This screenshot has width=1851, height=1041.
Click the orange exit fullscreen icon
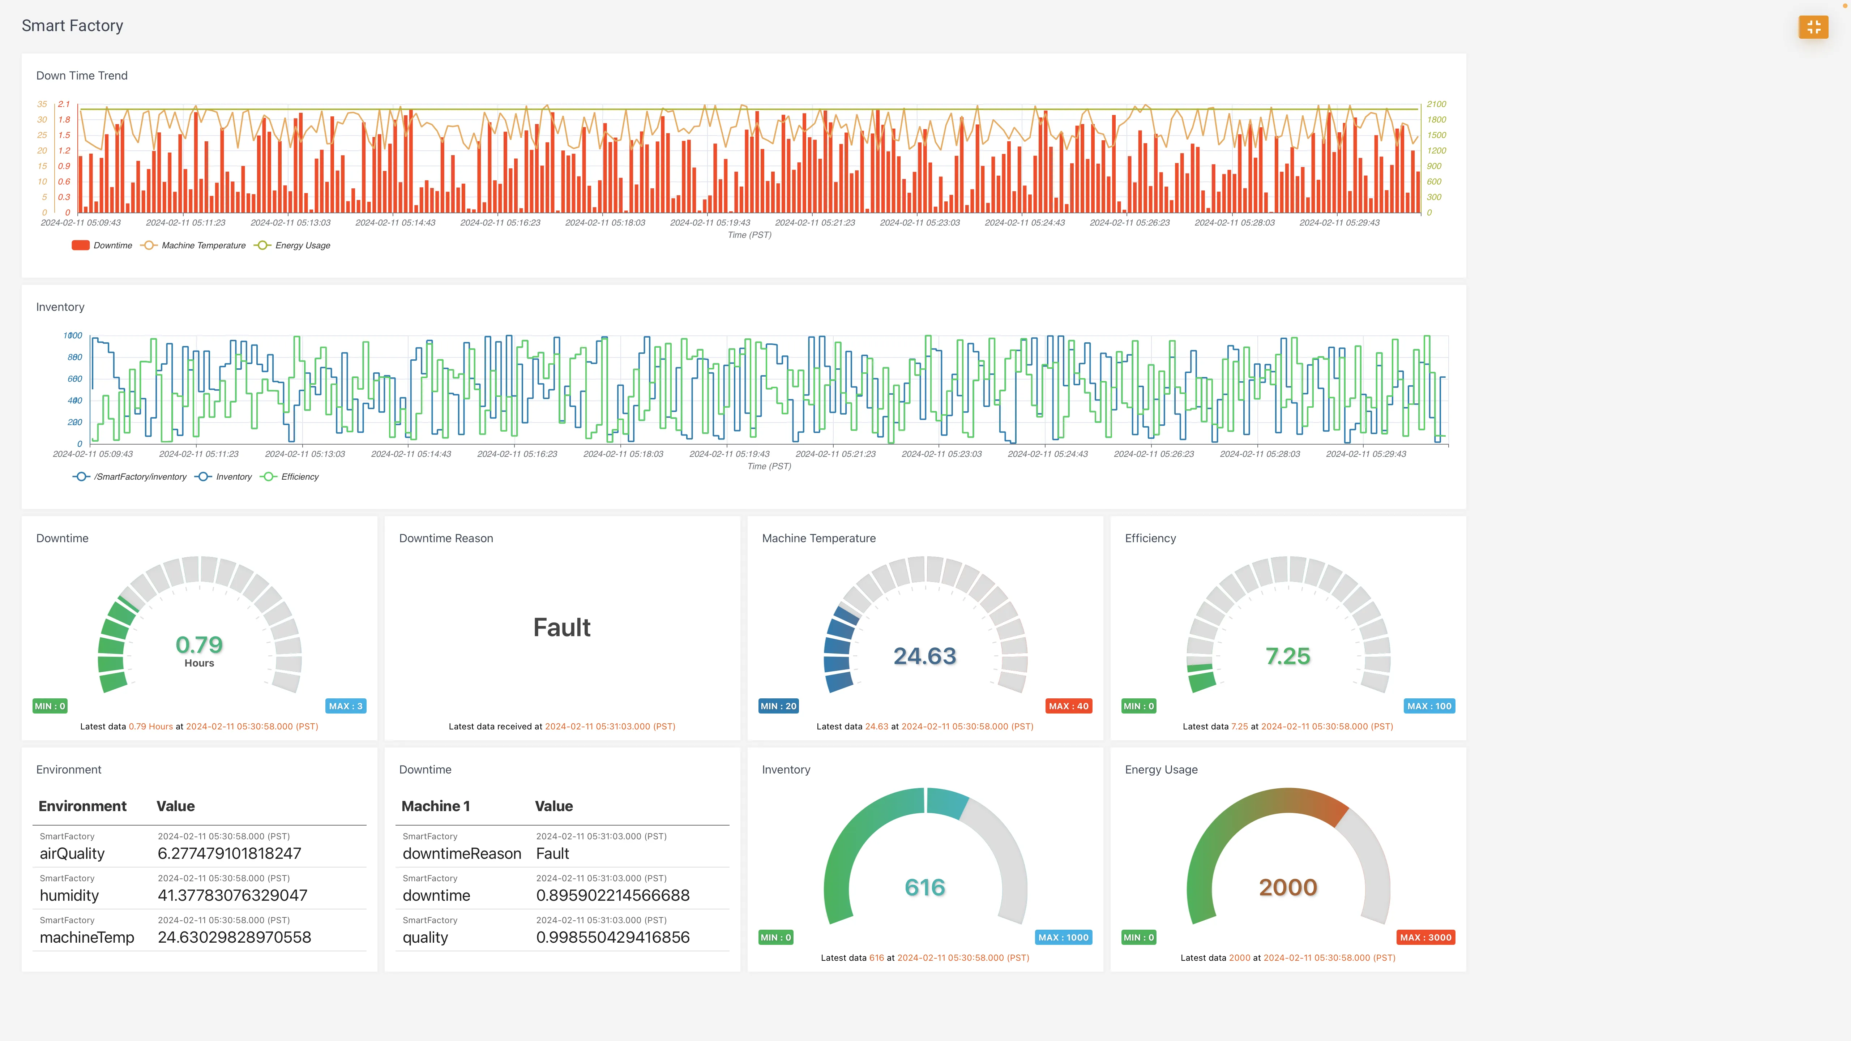[1813, 27]
